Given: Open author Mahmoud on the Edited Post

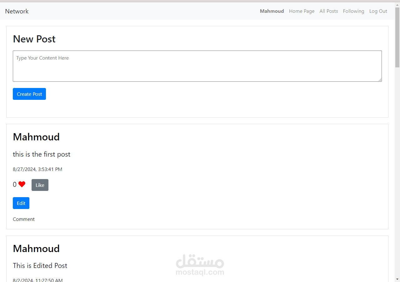Looking at the screenshot, I should 36,249.
